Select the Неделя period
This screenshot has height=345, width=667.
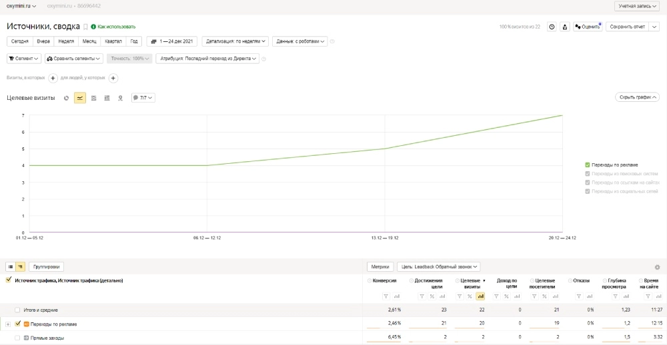coord(66,42)
